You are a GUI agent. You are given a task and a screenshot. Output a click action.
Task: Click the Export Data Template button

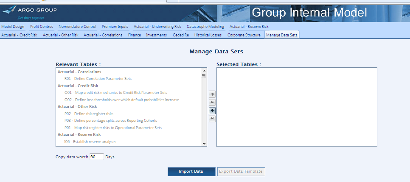coord(242,171)
